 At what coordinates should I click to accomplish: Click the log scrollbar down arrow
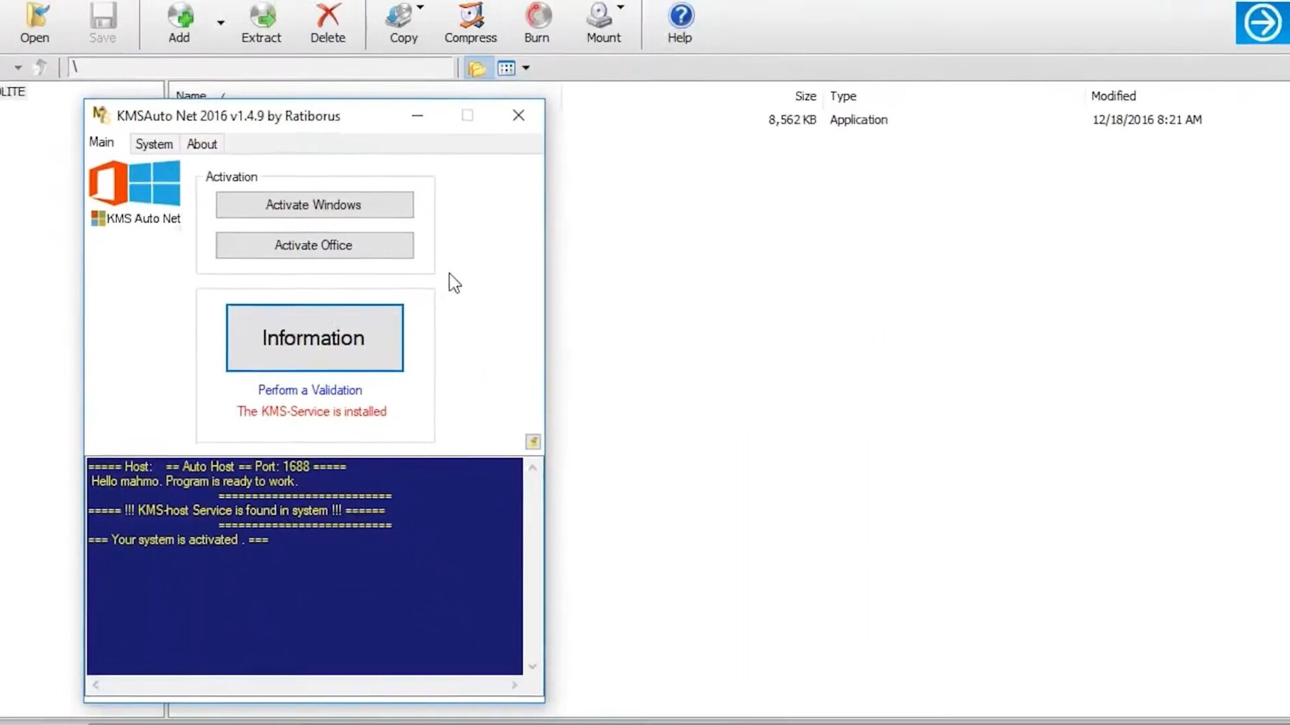click(x=533, y=667)
